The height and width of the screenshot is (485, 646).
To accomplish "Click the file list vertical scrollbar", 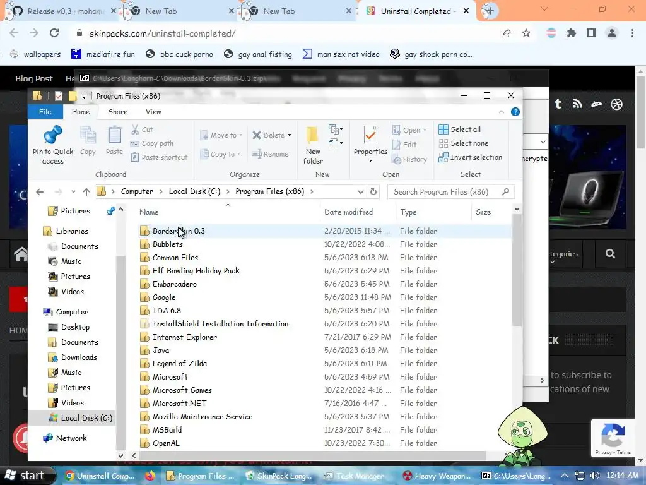I will click(x=517, y=270).
